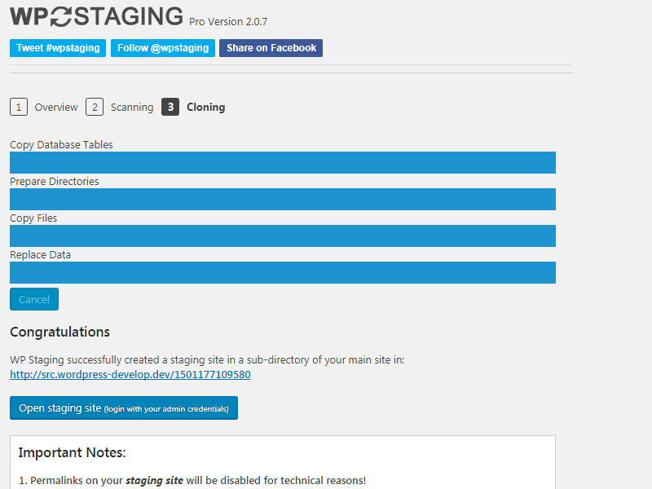Click the Tweet #wpstaging button

[58, 48]
